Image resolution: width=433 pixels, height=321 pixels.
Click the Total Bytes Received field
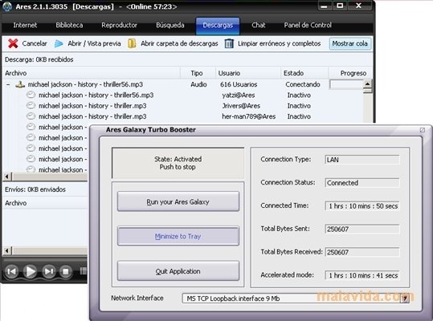tap(362, 252)
